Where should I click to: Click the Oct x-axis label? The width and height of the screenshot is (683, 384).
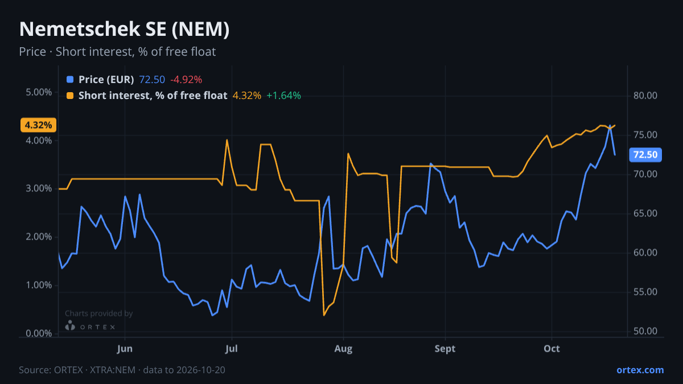tap(552, 348)
